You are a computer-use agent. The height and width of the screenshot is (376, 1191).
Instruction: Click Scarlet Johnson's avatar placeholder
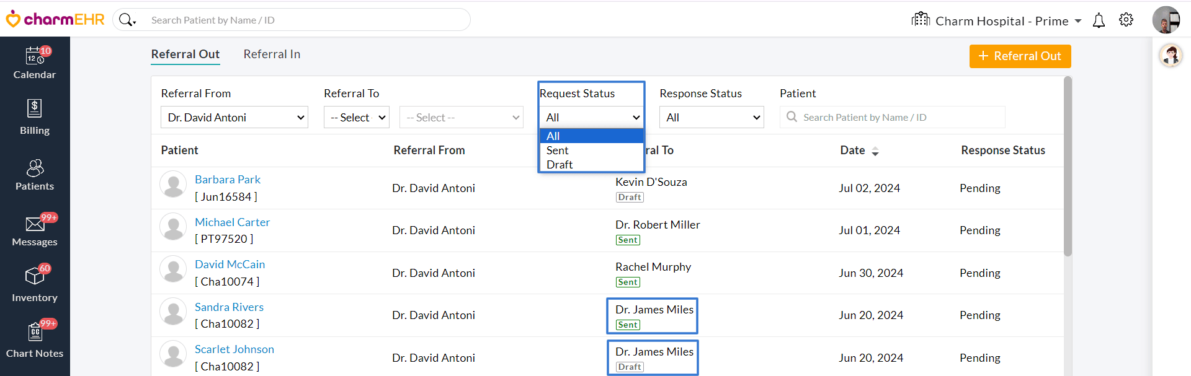pos(173,354)
